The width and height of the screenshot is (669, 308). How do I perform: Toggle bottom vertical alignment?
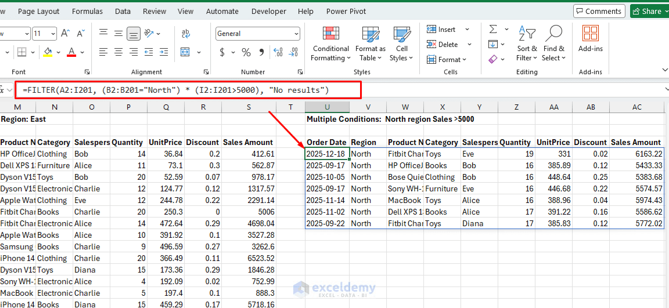tap(134, 33)
